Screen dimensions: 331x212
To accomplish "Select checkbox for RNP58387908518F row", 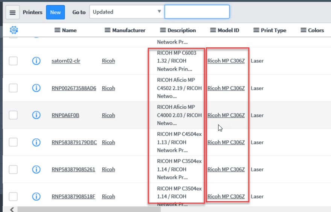I will 13,196.
